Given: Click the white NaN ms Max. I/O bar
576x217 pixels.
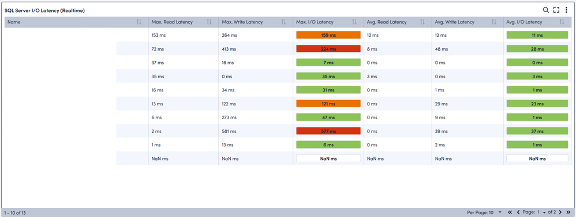Looking at the screenshot, I should click(x=328, y=158).
